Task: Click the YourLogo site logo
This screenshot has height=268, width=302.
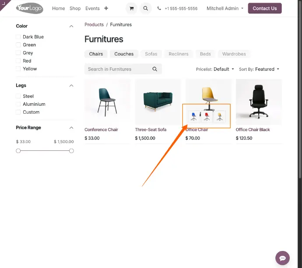Action: tap(30, 8)
